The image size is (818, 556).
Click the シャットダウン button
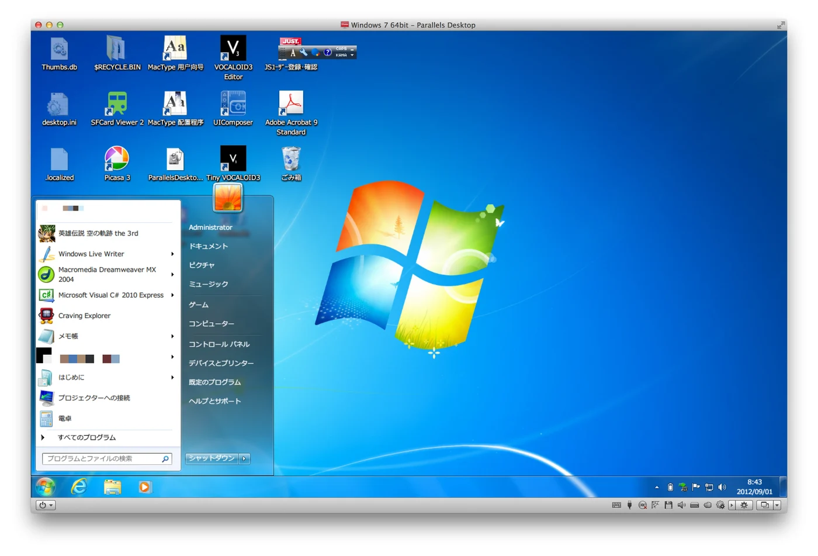(212, 458)
